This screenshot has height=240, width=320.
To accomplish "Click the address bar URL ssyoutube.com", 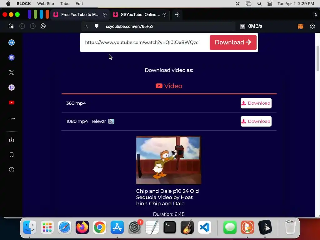I will (x=129, y=26).
